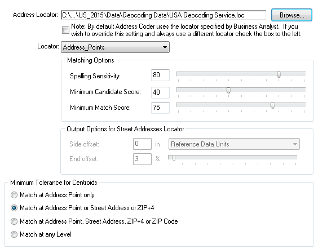Click the Minimum Candidate Score slider handle
Screen dimensions: 318x249
[228, 90]
